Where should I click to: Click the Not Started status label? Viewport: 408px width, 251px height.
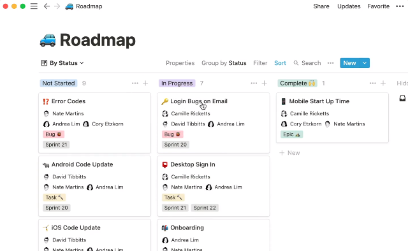59,83
